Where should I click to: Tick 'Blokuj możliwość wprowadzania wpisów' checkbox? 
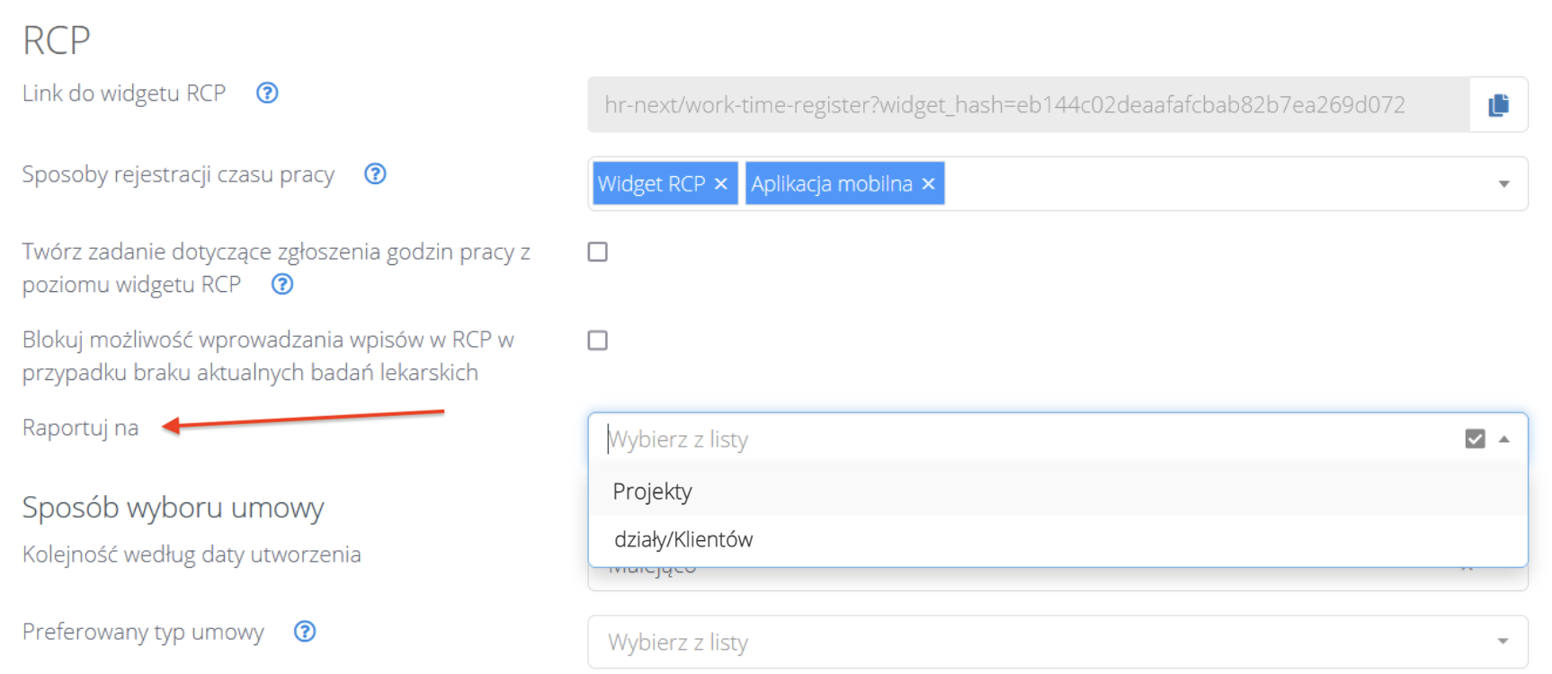point(598,341)
